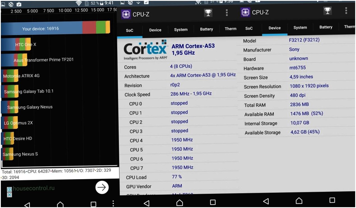Tap the Cortex logo on the SoC page
The image size is (356, 208).
coord(146,50)
